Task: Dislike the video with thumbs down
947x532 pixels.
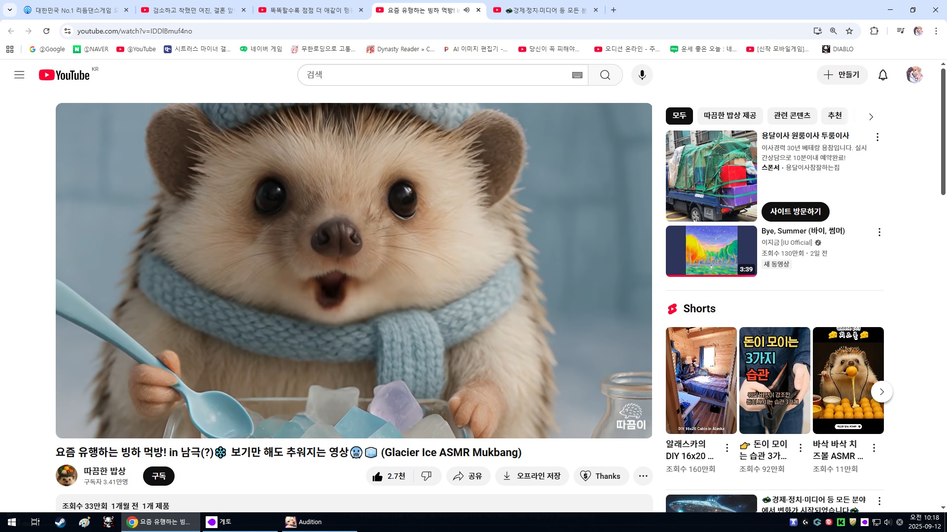Action: [427, 476]
